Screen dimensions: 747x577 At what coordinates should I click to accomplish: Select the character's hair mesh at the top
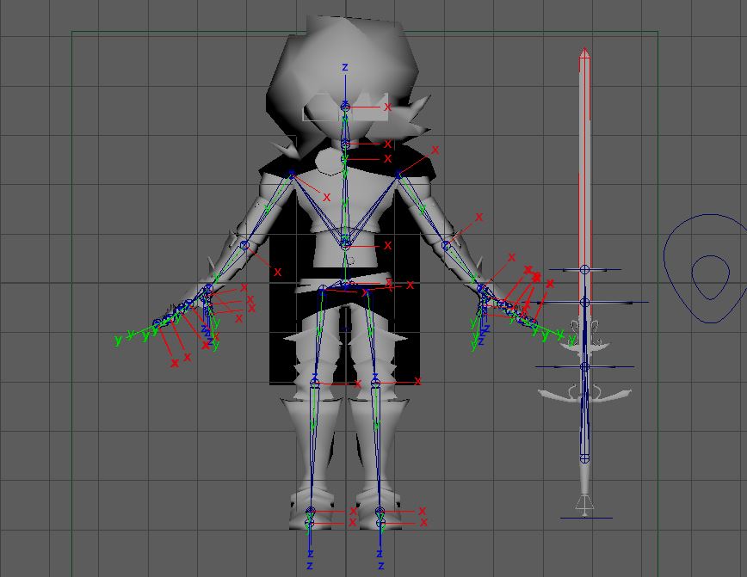coord(344,60)
